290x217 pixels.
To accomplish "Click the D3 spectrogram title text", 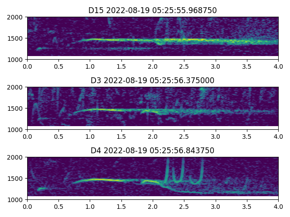I will click(x=153, y=80).
